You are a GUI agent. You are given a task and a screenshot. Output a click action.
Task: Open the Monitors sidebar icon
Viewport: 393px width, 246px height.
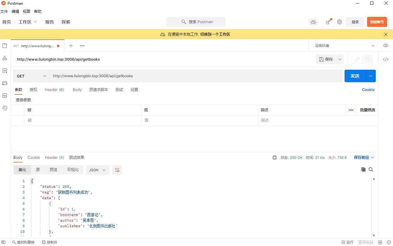click(5, 96)
